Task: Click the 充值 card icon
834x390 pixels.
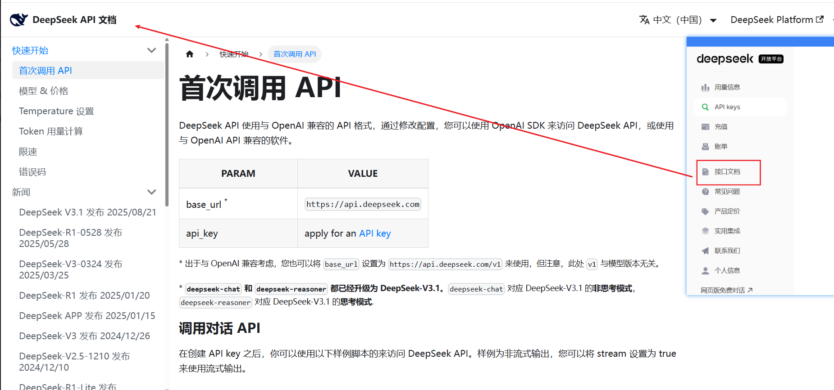Action: (x=705, y=127)
